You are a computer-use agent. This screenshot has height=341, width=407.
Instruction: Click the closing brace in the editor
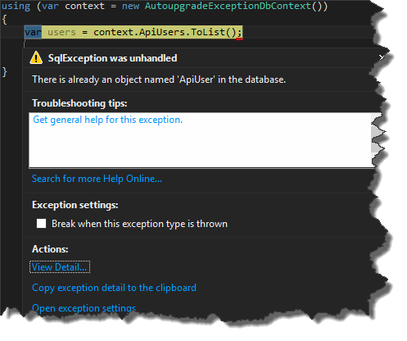click(4, 72)
